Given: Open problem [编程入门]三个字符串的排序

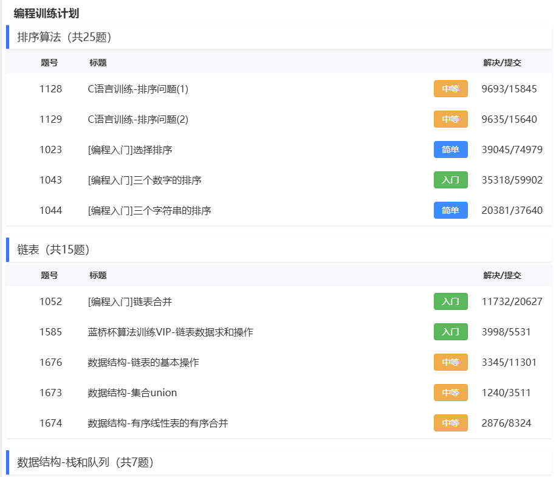Looking at the screenshot, I should 149,211.
